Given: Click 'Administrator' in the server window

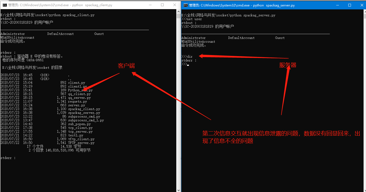Looking at the screenshot, I should pos(193,38).
